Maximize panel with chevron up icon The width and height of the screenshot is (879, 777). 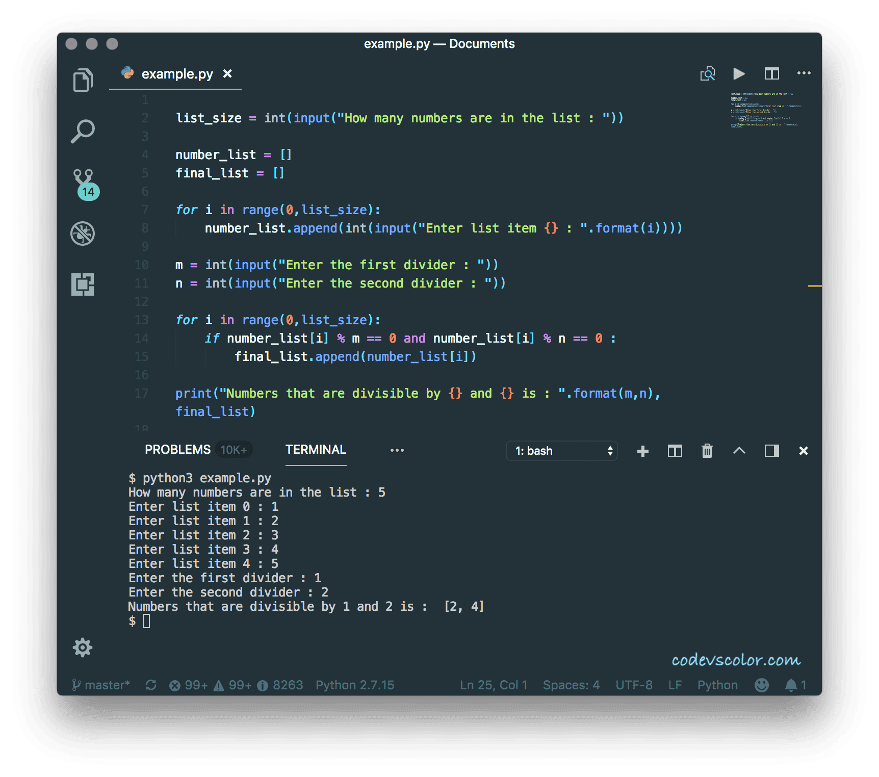[739, 451]
